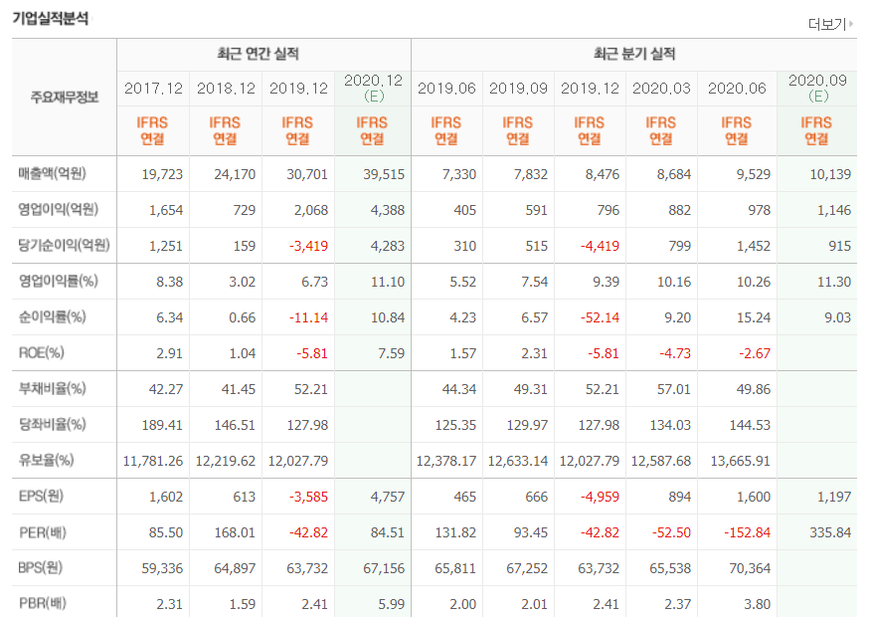Click the 2020.03 column header
871x617 pixels.
pyautogui.click(x=661, y=89)
